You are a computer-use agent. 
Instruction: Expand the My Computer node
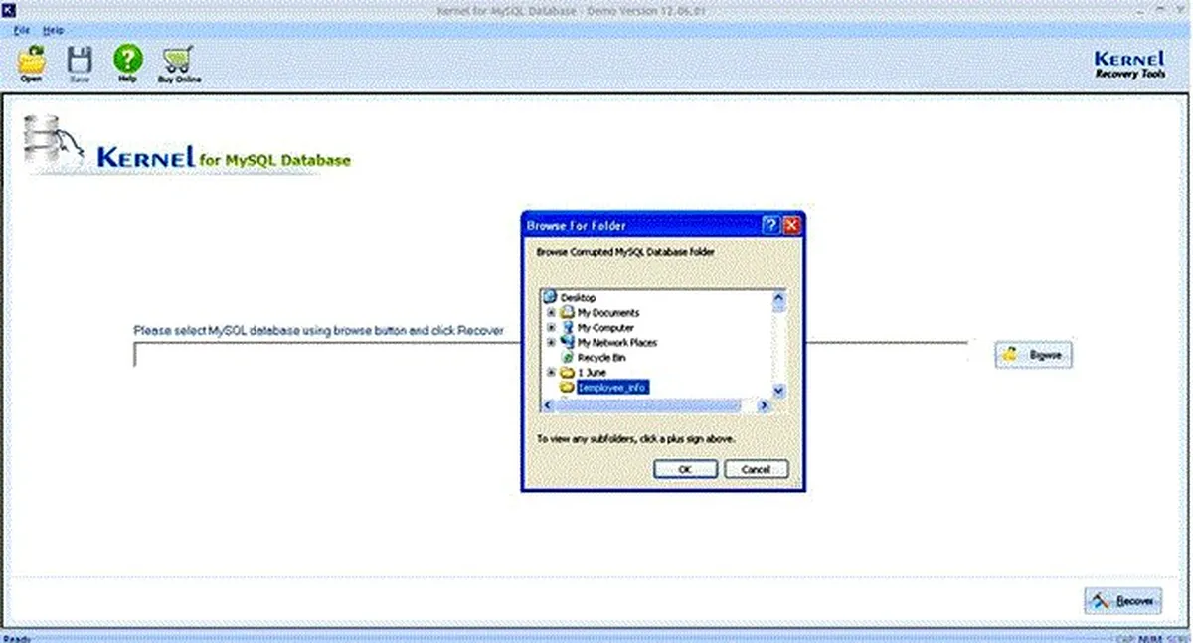click(551, 327)
